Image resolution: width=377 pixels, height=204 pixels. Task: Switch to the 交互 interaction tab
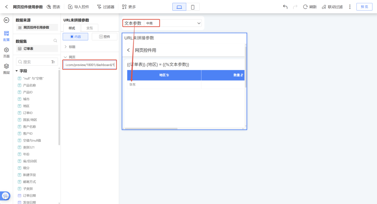point(90,28)
